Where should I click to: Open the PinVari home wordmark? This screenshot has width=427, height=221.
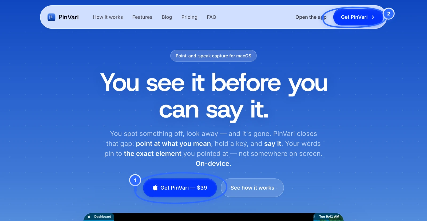pyautogui.click(x=69, y=17)
